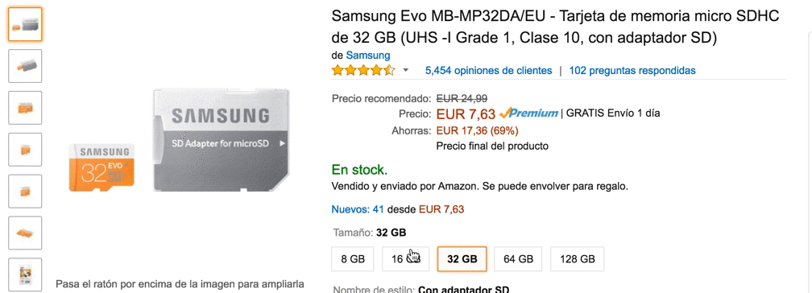
Task: Choose the 64 GB size option
Action: pos(518,259)
